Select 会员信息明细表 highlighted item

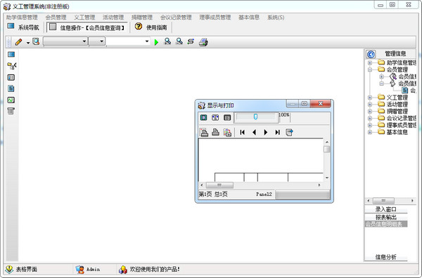[x=385, y=224]
